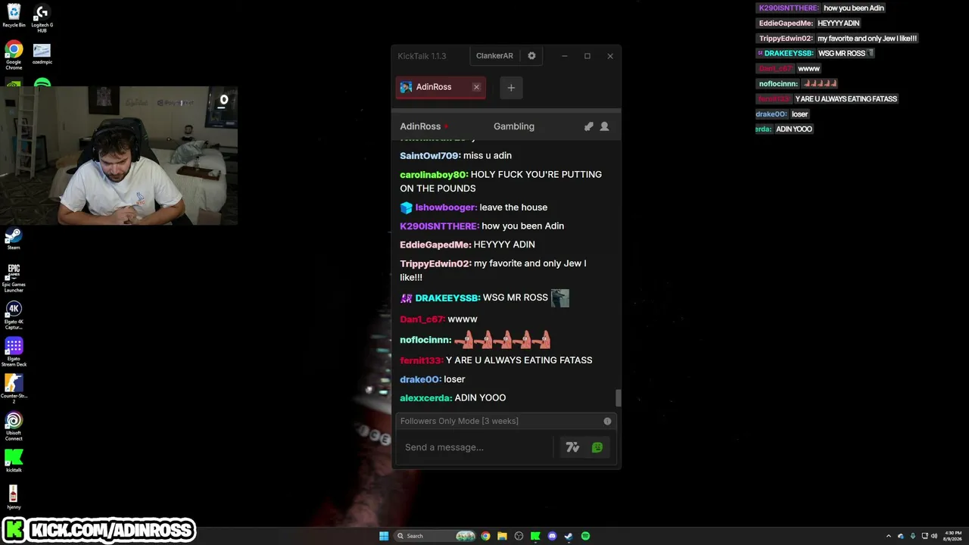
Task: Open the Steam desktop icon
Action: [x=14, y=238]
